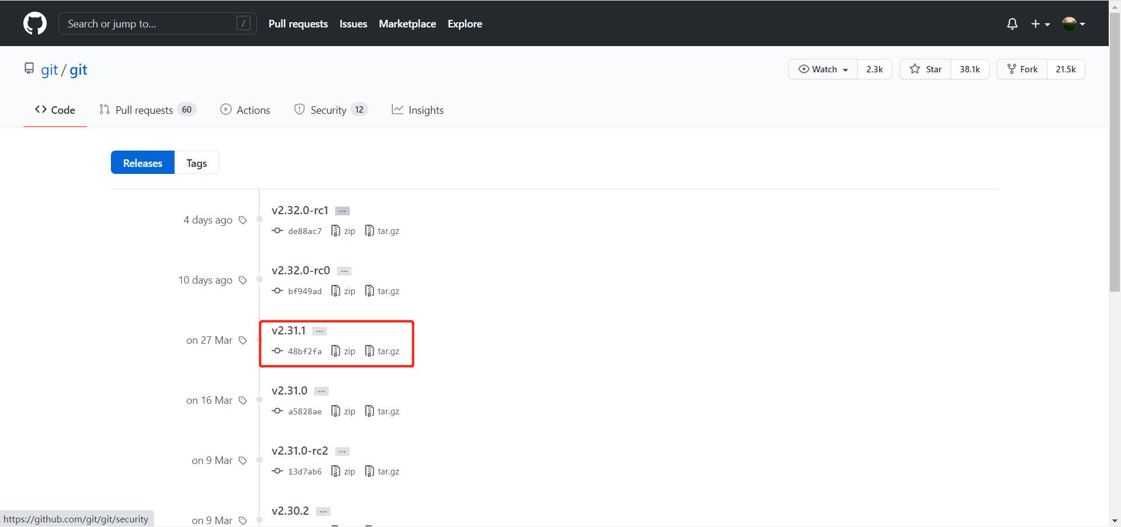Download tar.gz for v2.31.0-rc2
This screenshot has width=1121, height=527.
382,472
